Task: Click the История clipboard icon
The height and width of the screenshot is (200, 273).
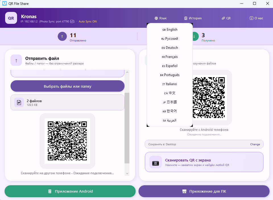Action: coord(186,18)
